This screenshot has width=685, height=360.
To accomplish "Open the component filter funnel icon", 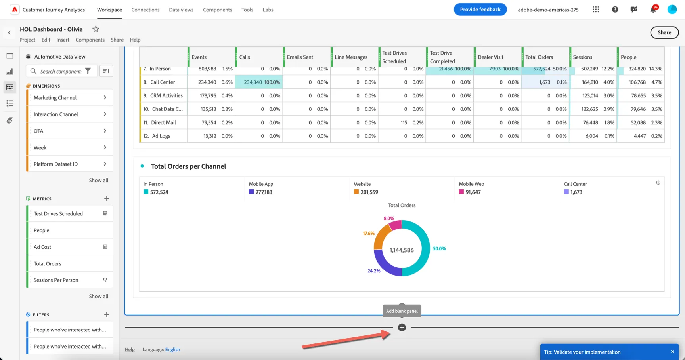I will [88, 71].
